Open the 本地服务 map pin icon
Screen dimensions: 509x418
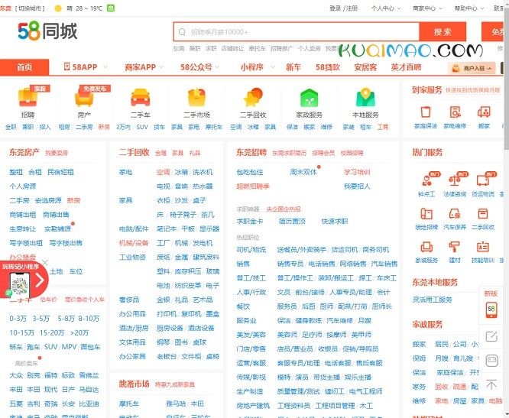click(x=365, y=97)
